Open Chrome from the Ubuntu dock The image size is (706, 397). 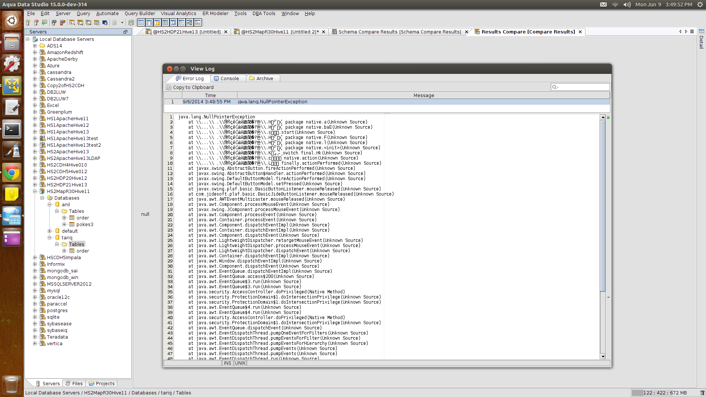(12, 173)
